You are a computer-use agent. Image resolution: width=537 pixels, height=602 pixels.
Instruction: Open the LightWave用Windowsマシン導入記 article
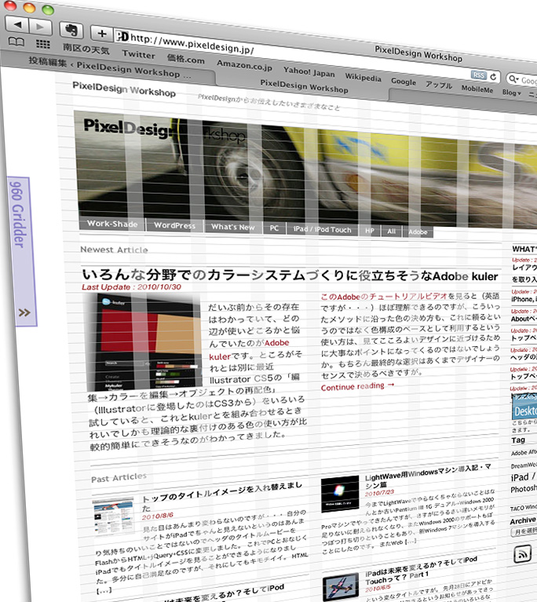pos(429,476)
